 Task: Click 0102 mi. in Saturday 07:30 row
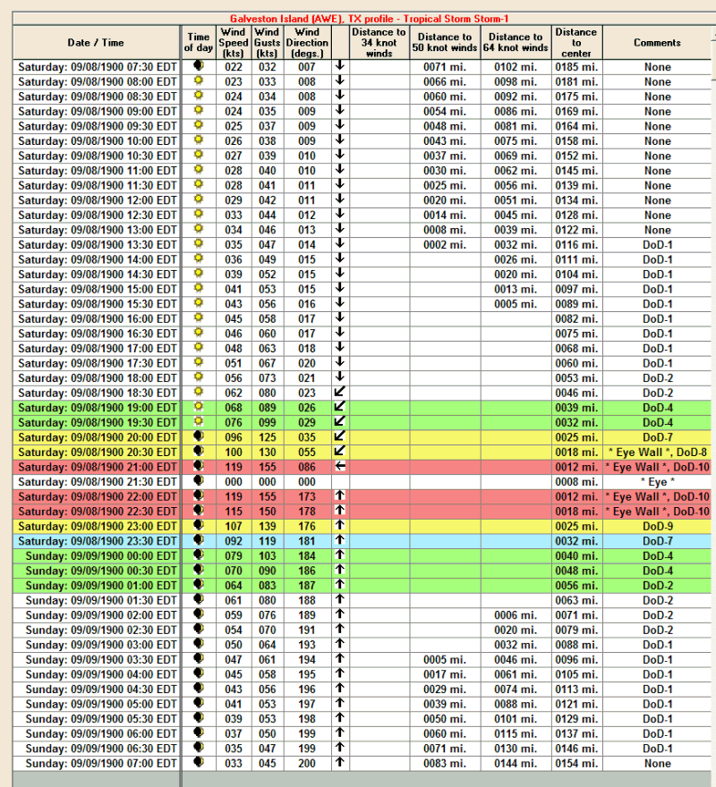pos(516,67)
